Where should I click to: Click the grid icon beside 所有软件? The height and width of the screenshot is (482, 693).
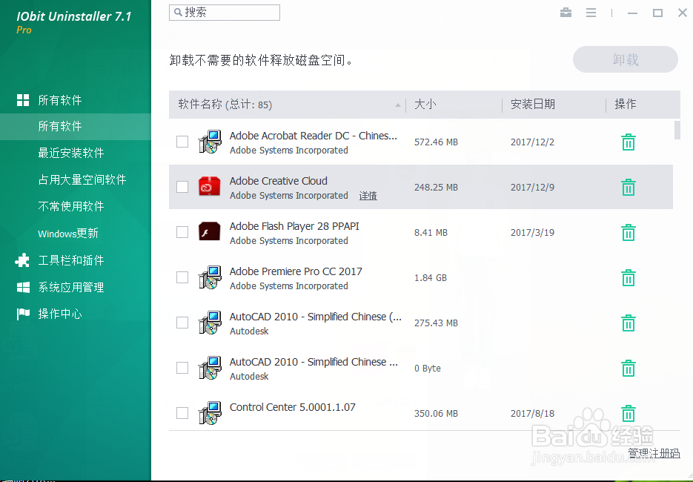coord(23,100)
